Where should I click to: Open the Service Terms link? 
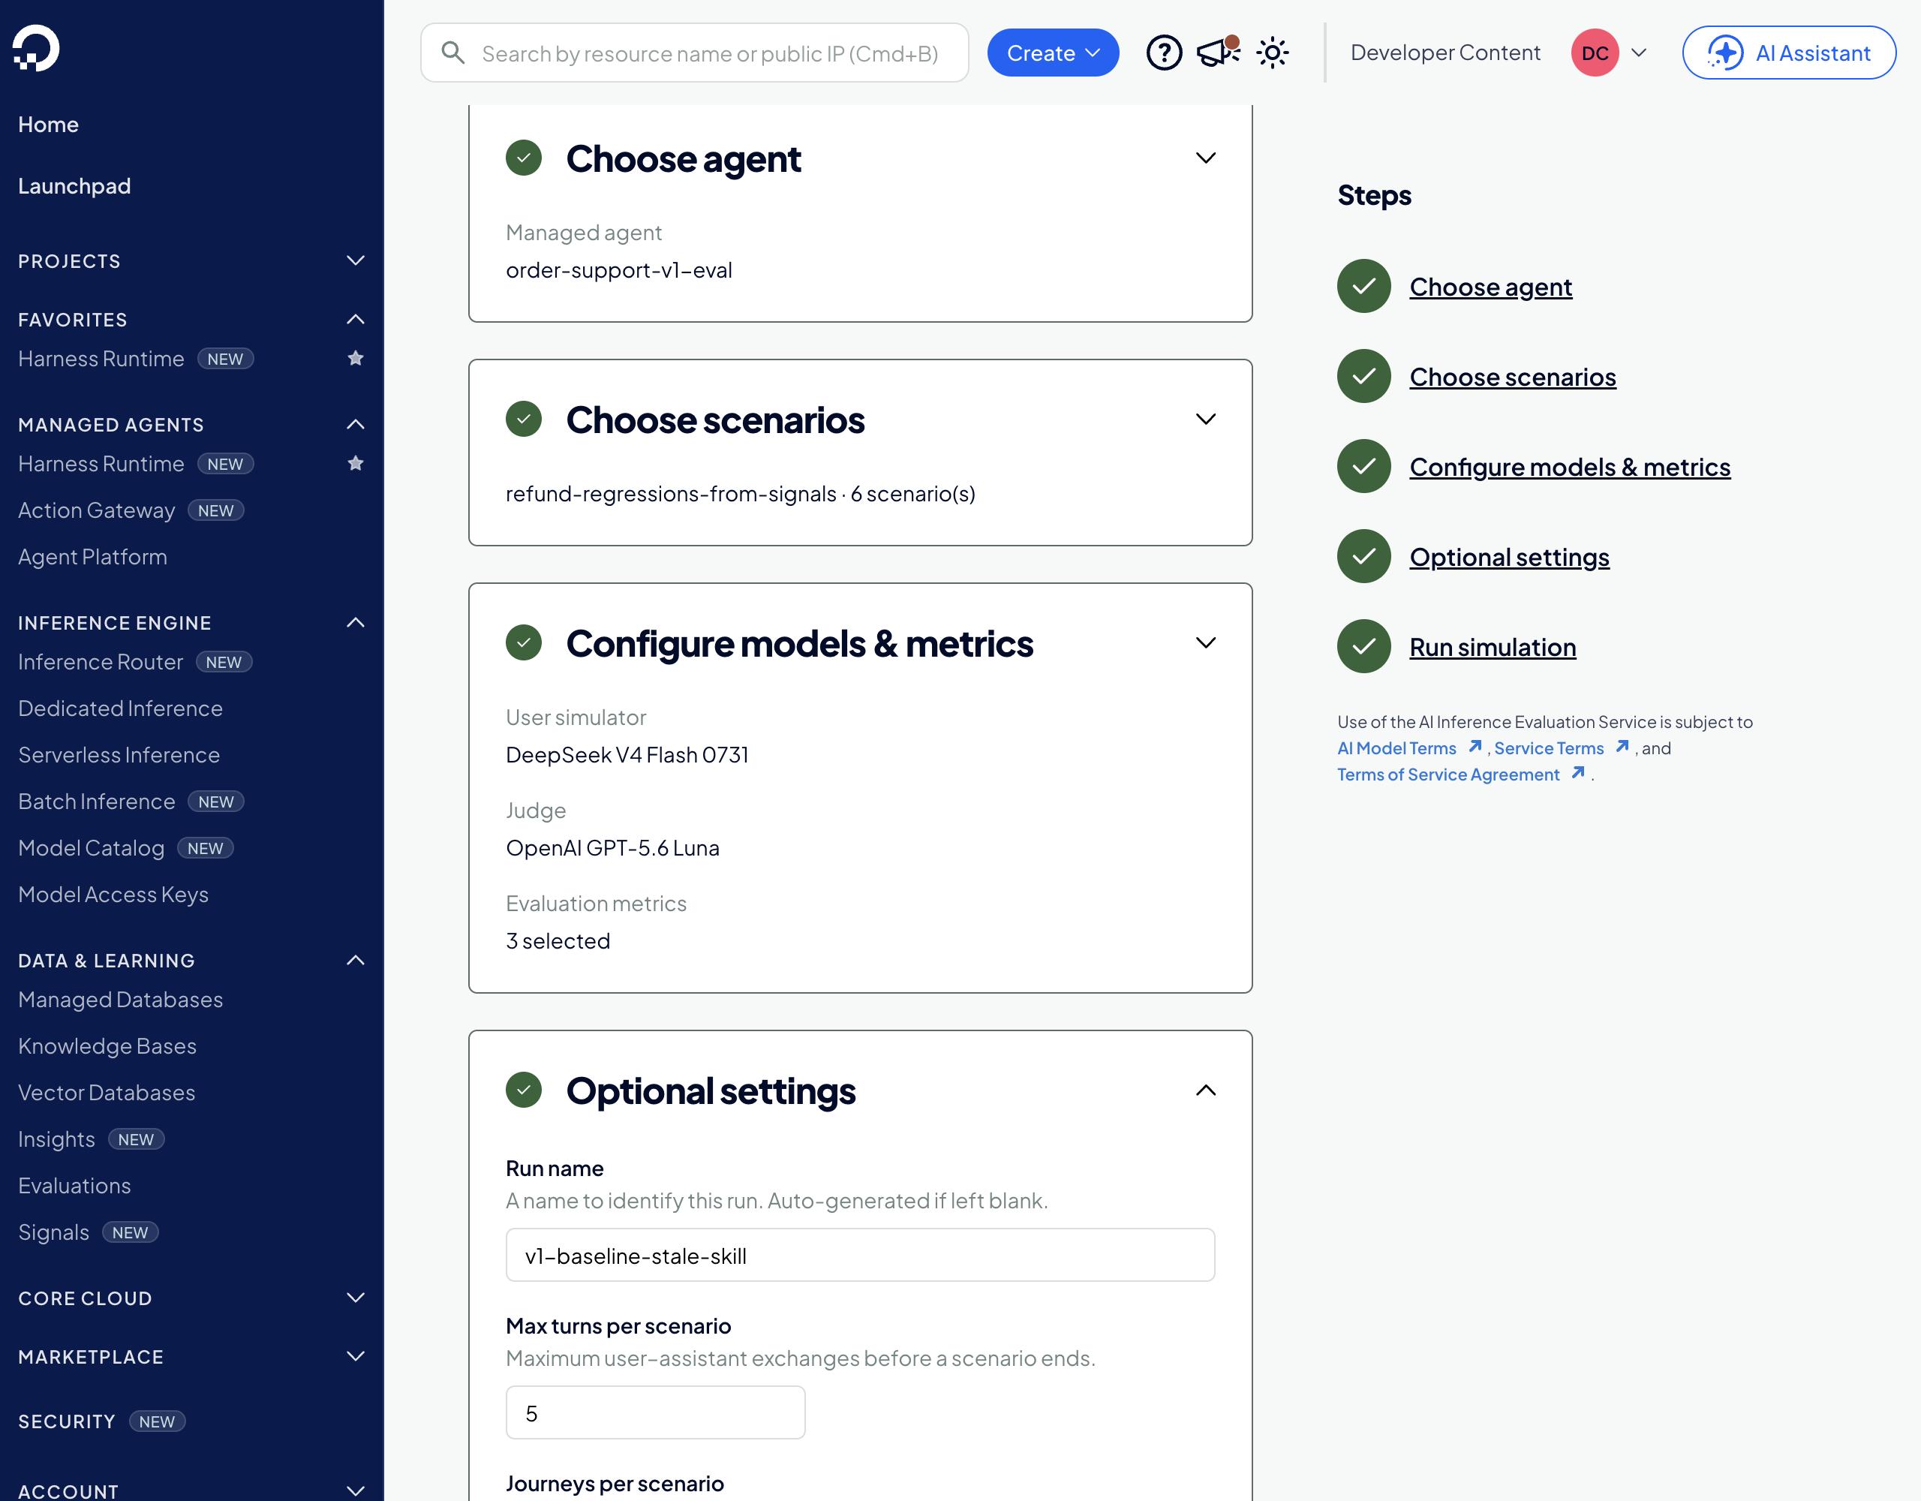pyautogui.click(x=1549, y=747)
